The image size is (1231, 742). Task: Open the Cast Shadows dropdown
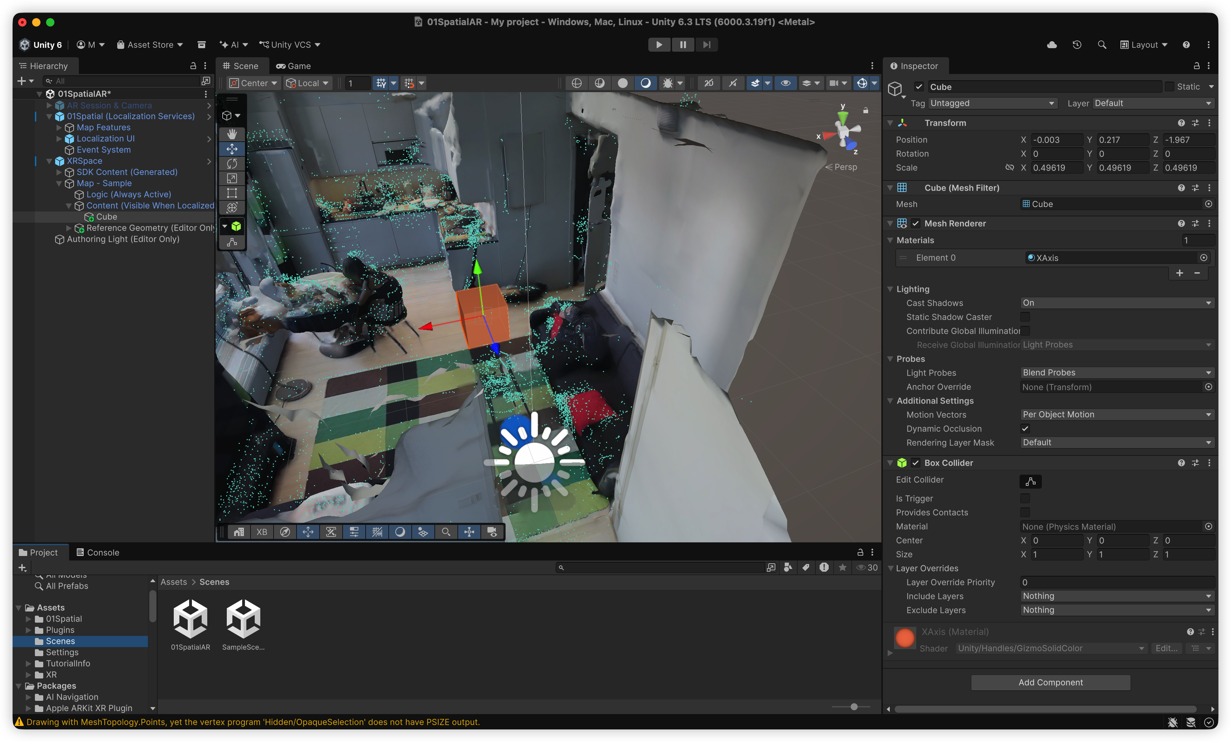(x=1117, y=303)
